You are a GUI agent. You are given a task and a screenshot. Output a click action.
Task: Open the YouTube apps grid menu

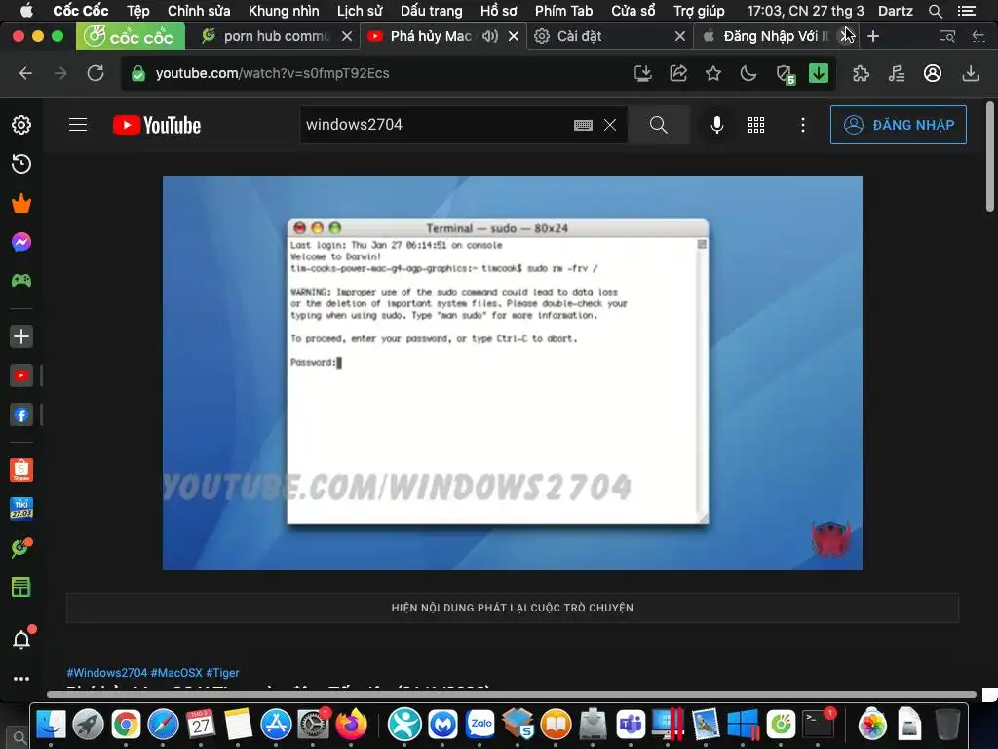click(756, 125)
